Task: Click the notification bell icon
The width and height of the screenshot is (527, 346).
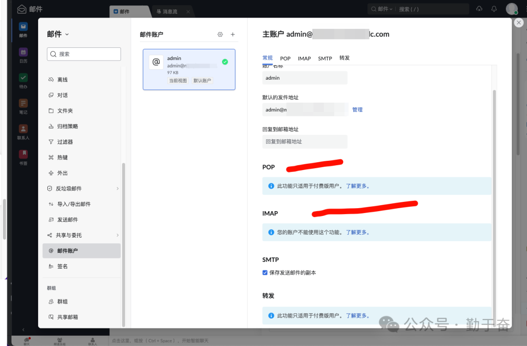Action: [494, 8]
